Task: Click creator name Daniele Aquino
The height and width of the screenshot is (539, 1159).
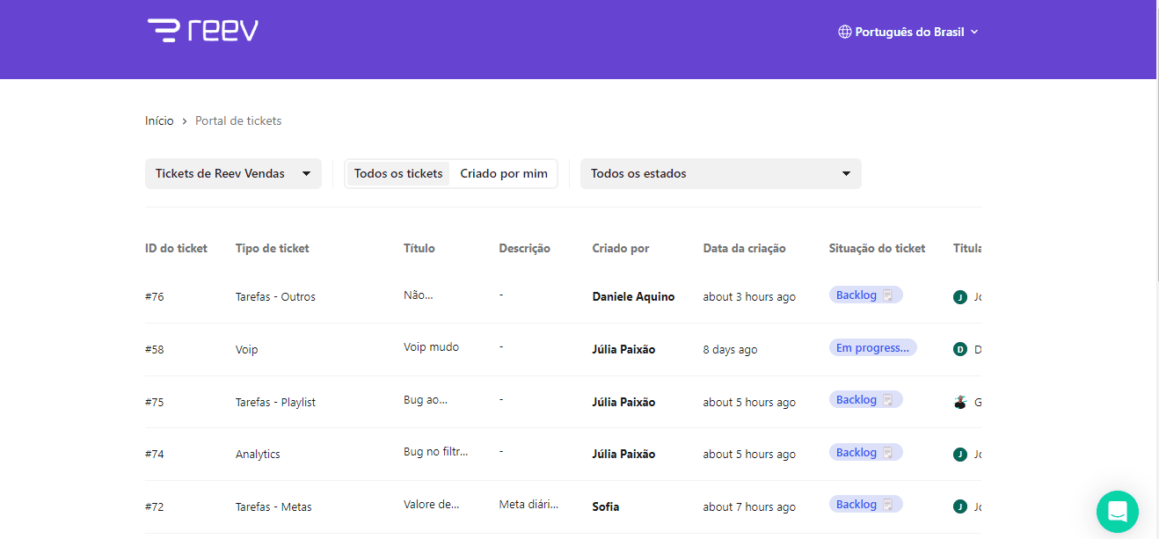Action: coord(634,296)
